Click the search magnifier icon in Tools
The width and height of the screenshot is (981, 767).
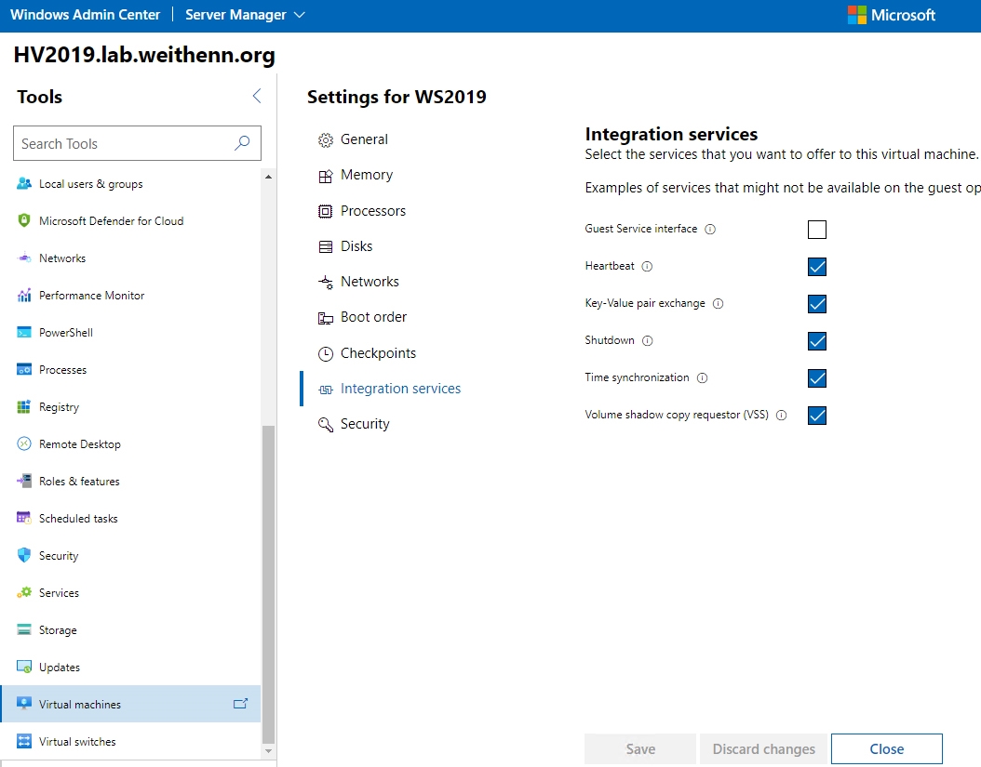[242, 143]
